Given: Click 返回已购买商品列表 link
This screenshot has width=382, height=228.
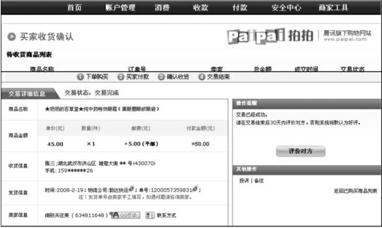Looking at the screenshot, I should click(355, 191).
